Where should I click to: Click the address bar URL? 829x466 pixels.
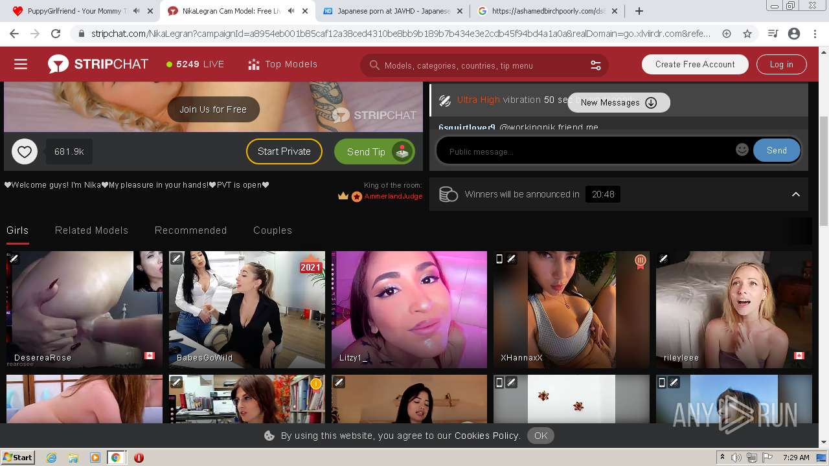(x=400, y=34)
